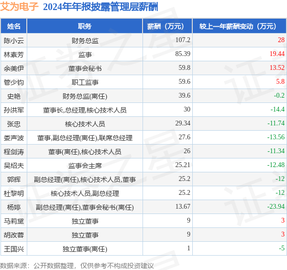The image size is (287, 270).
Task: Select the name cell 陈小云
Action: point(14,41)
